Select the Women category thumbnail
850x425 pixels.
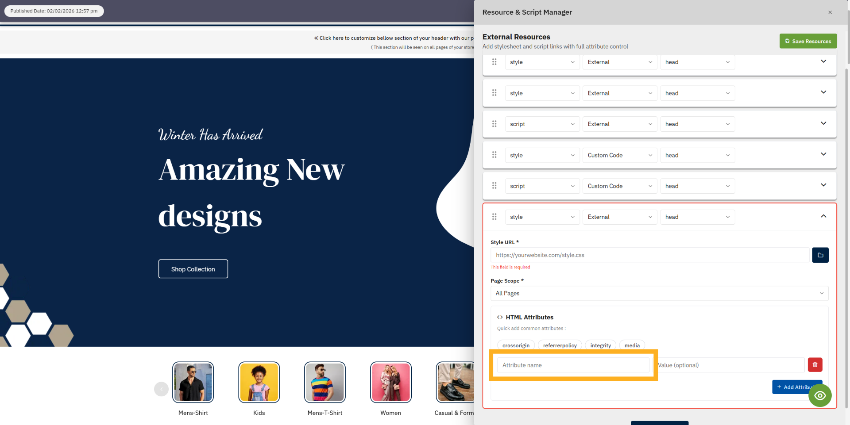[x=390, y=382]
